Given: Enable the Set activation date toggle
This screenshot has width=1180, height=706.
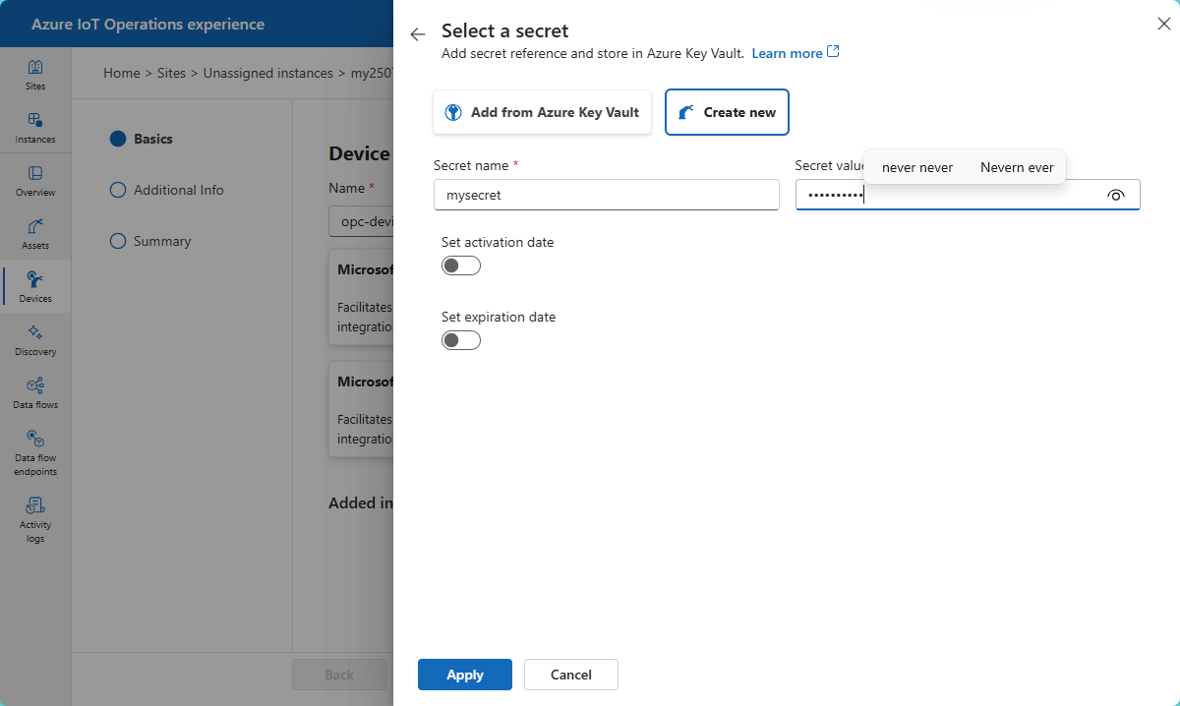Looking at the screenshot, I should pyautogui.click(x=461, y=265).
